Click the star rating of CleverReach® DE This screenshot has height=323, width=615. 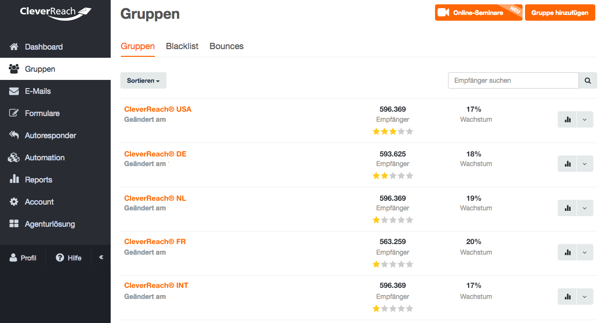click(x=393, y=176)
